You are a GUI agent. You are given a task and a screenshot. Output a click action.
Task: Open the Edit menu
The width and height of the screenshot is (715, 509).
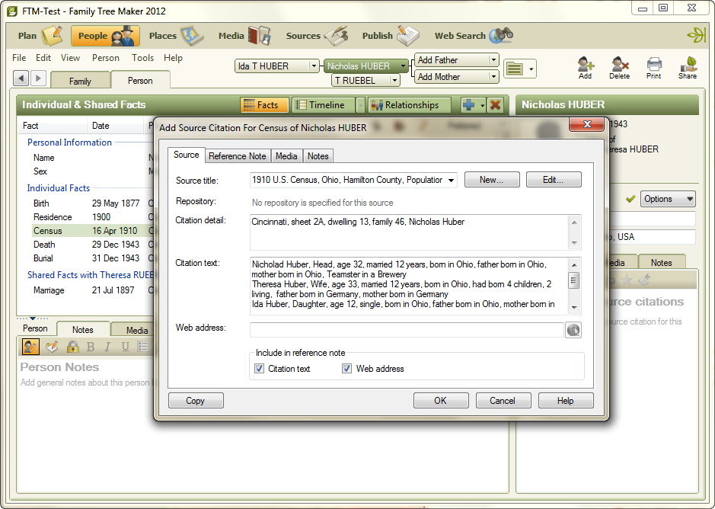pos(43,58)
